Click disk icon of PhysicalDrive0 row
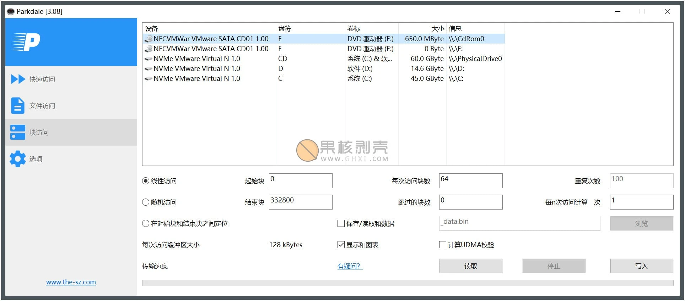The width and height of the screenshot is (685, 301). click(x=149, y=58)
